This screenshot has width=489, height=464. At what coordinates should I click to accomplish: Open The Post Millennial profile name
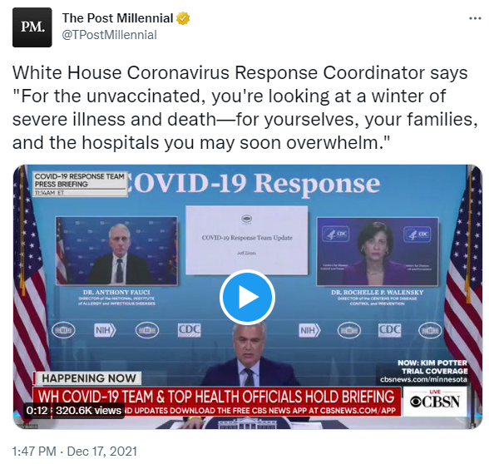pyautogui.click(x=117, y=18)
